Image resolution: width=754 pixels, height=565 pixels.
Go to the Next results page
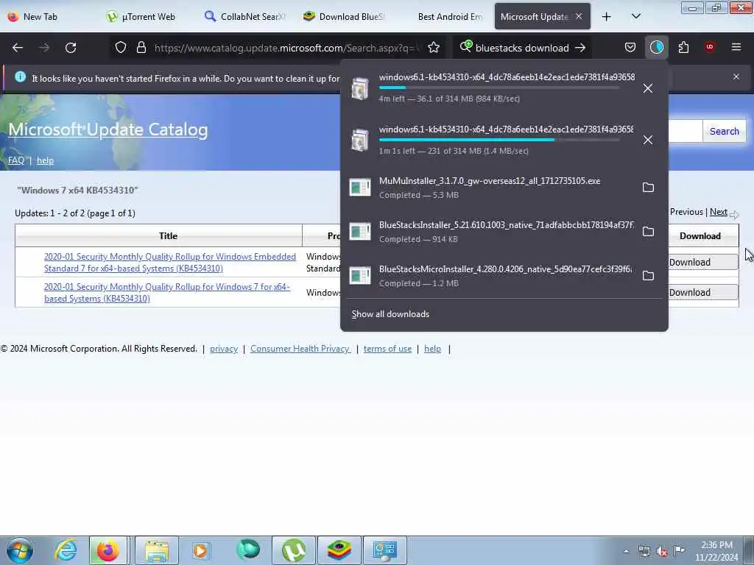[x=719, y=212]
